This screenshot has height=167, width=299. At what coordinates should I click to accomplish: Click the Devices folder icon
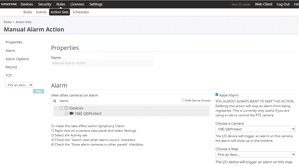(x=66, y=108)
